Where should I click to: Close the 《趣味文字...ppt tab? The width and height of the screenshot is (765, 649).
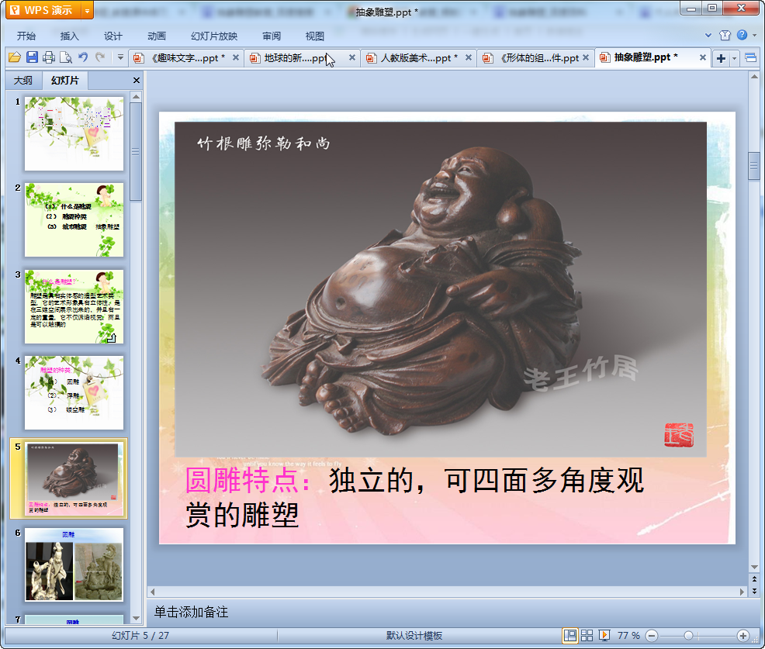pyautogui.click(x=236, y=57)
